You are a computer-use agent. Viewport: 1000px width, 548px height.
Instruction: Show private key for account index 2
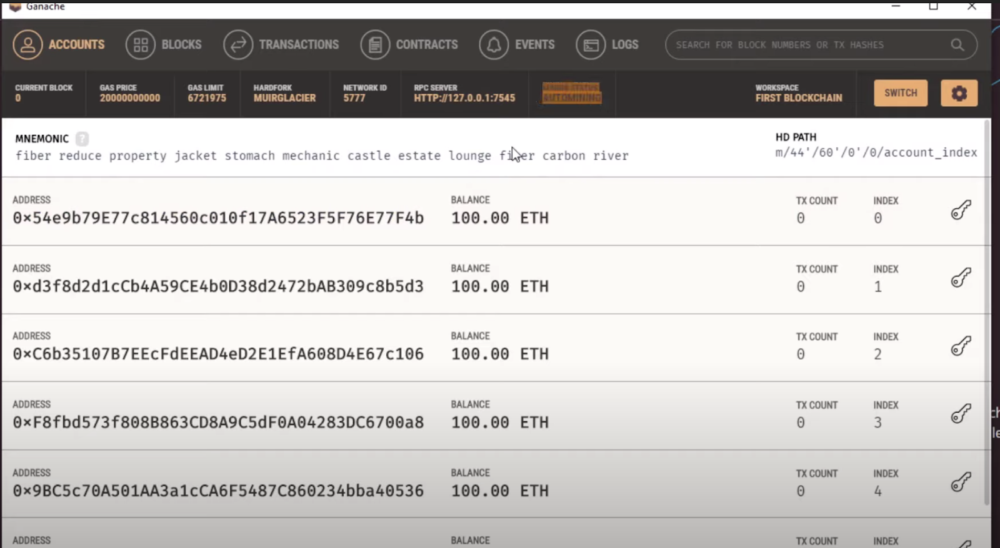pyautogui.click(x=961, y=346)
